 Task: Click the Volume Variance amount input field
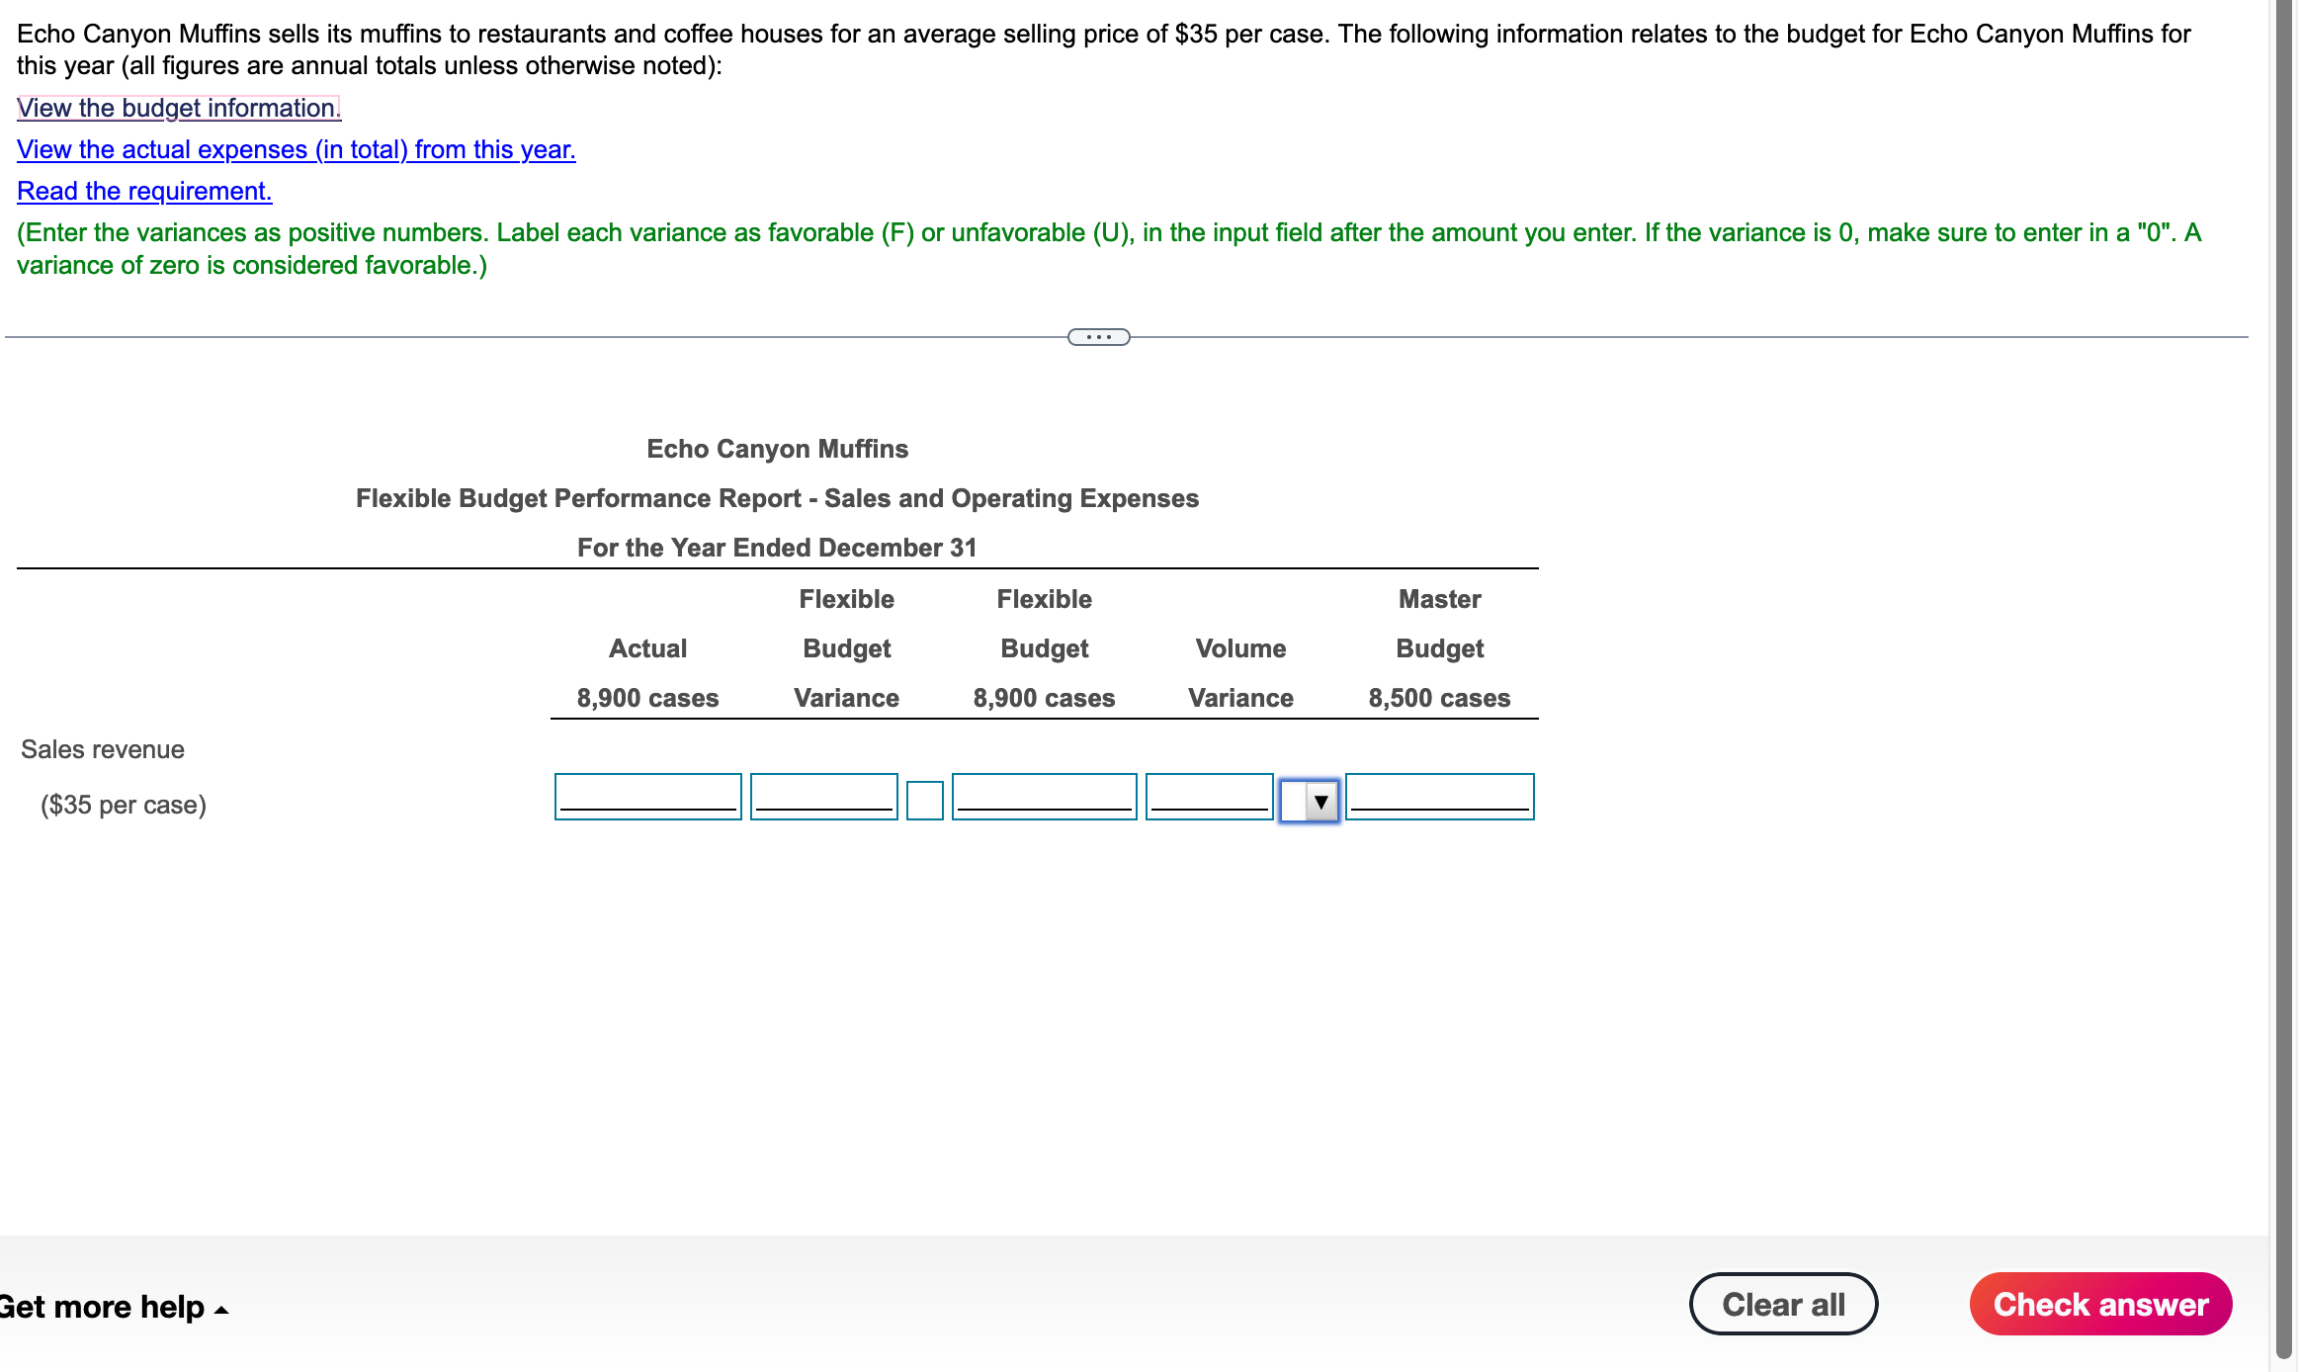click(1209, 796)
